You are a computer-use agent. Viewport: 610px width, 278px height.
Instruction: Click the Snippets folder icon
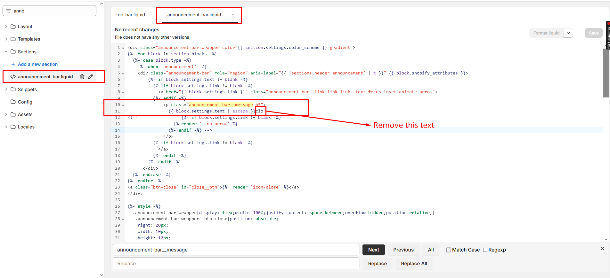point(13,89)
